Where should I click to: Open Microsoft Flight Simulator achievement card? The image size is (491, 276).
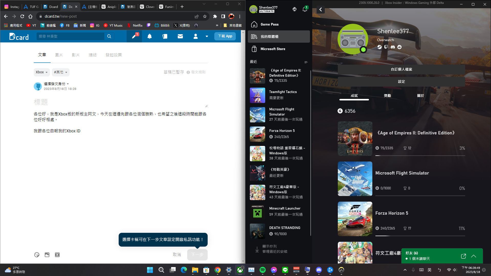pyautogui.click(x=401, y=179)
